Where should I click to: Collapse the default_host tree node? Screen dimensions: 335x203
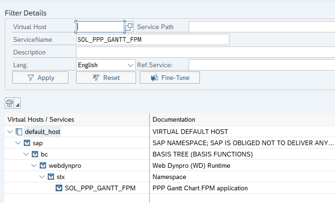point(10,132)
